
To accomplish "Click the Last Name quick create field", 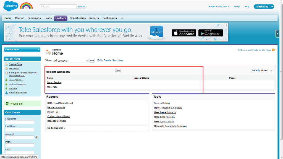I will click(x=20, y=130).
